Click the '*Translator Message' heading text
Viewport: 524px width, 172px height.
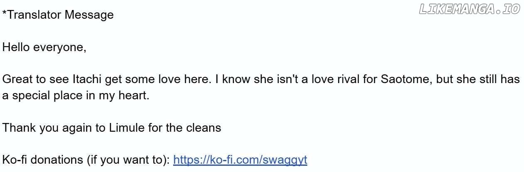pos(58,15)
